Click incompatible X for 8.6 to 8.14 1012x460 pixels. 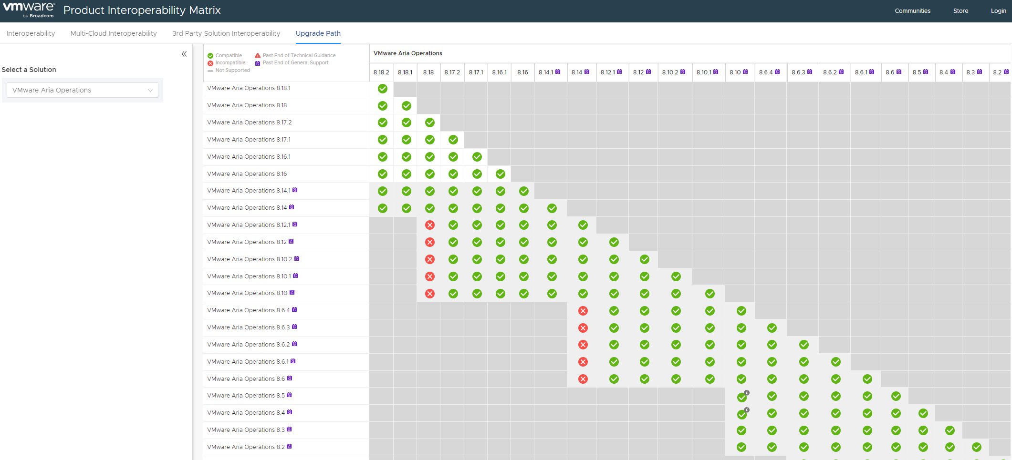click(x=583, y=379)
